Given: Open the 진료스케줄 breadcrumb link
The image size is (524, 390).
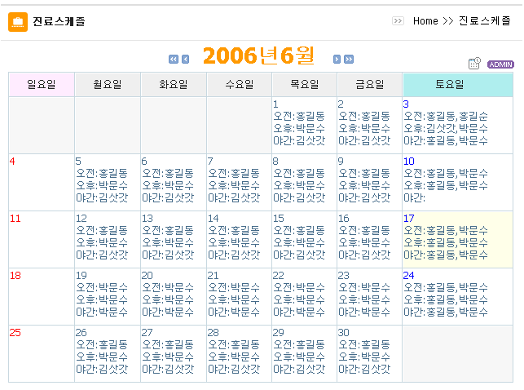Looking at the screenshot, I should [485, 21].
